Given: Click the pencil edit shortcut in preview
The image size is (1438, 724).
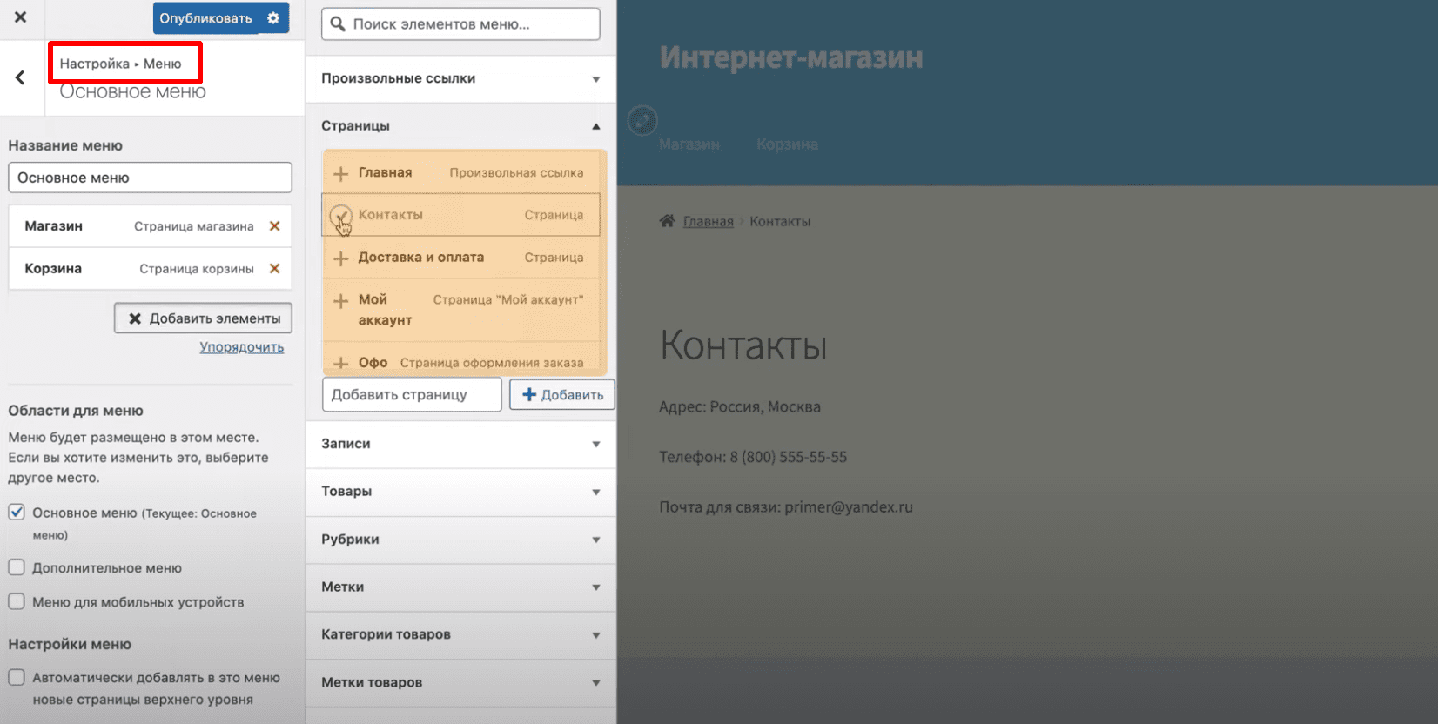Looking at the screenshot, I should pyautogui.click(x=642, y=120).
